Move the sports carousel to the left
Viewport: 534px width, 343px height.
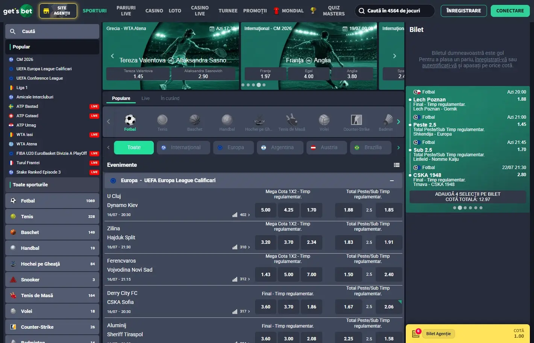click(x=108, y=122)
